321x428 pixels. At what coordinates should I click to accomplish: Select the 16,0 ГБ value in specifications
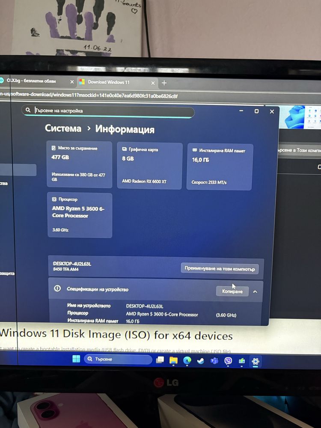(133, 321)
